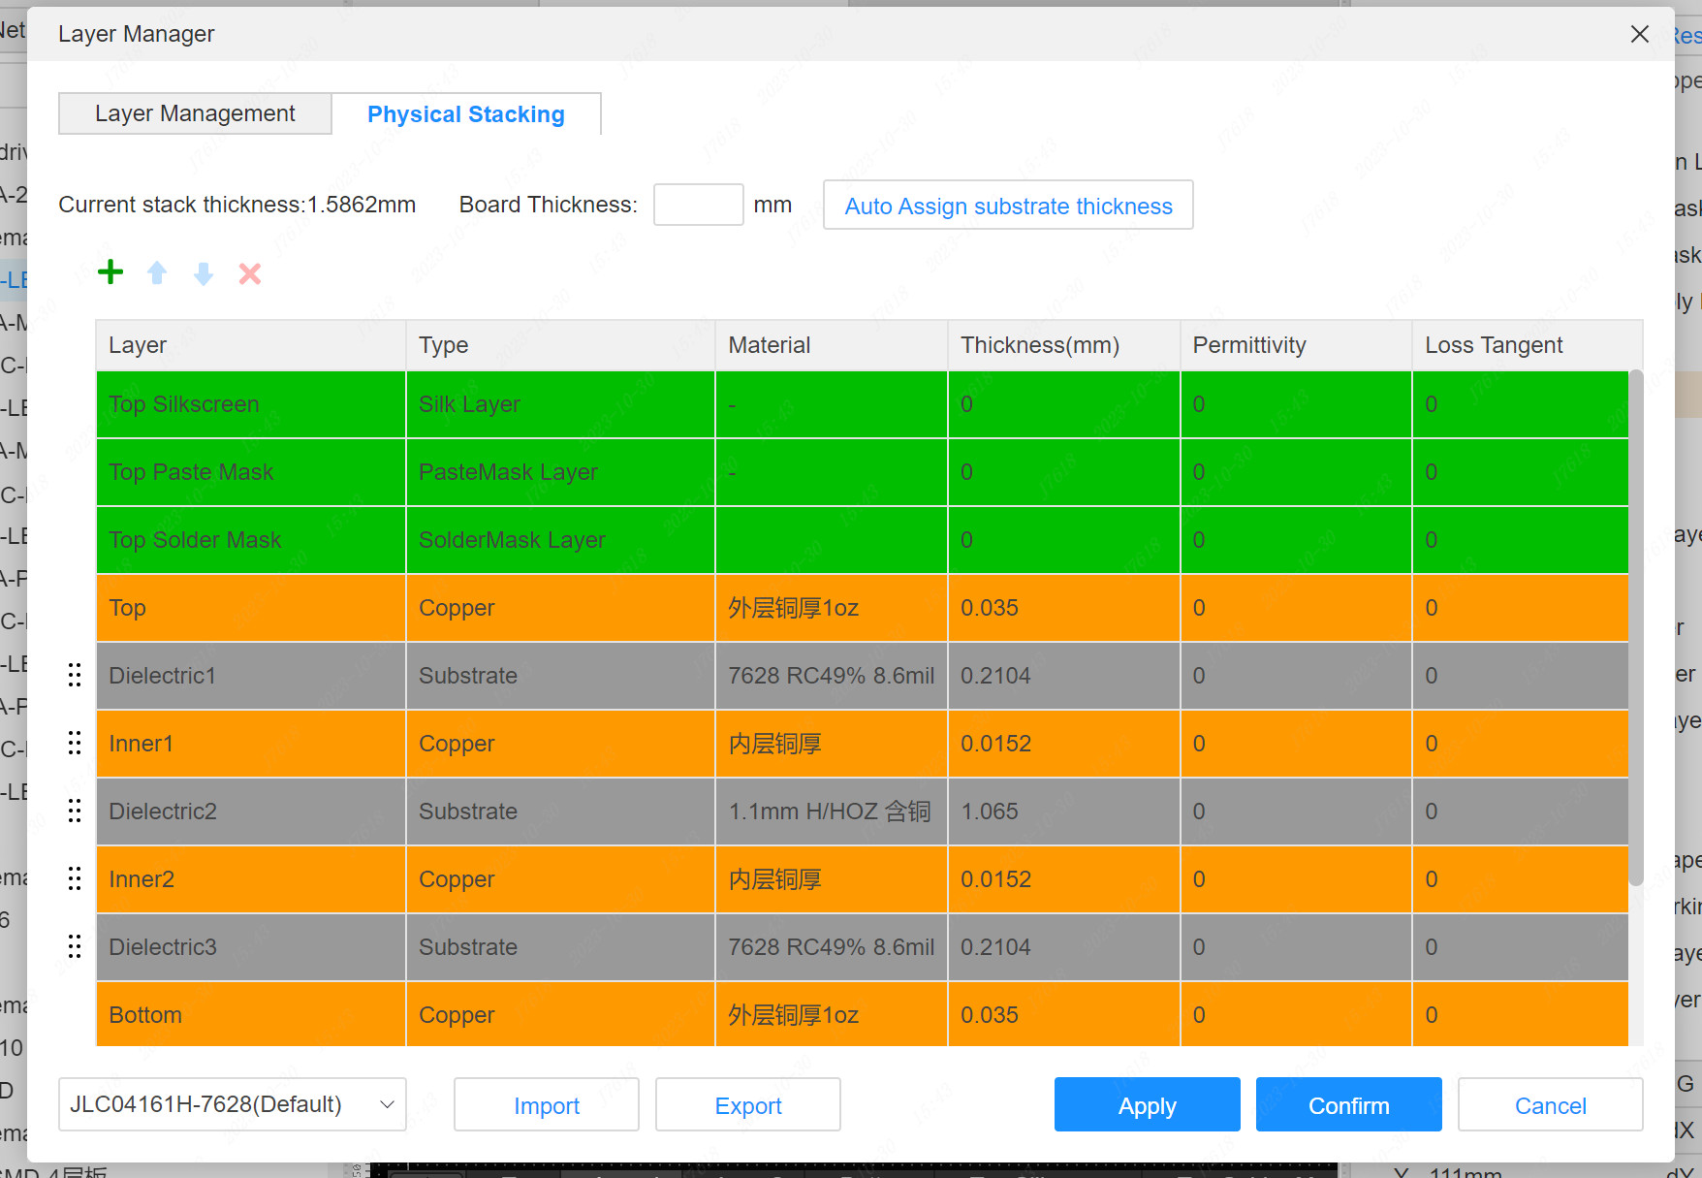
Task: Click the Material column header
Action: 832,345
